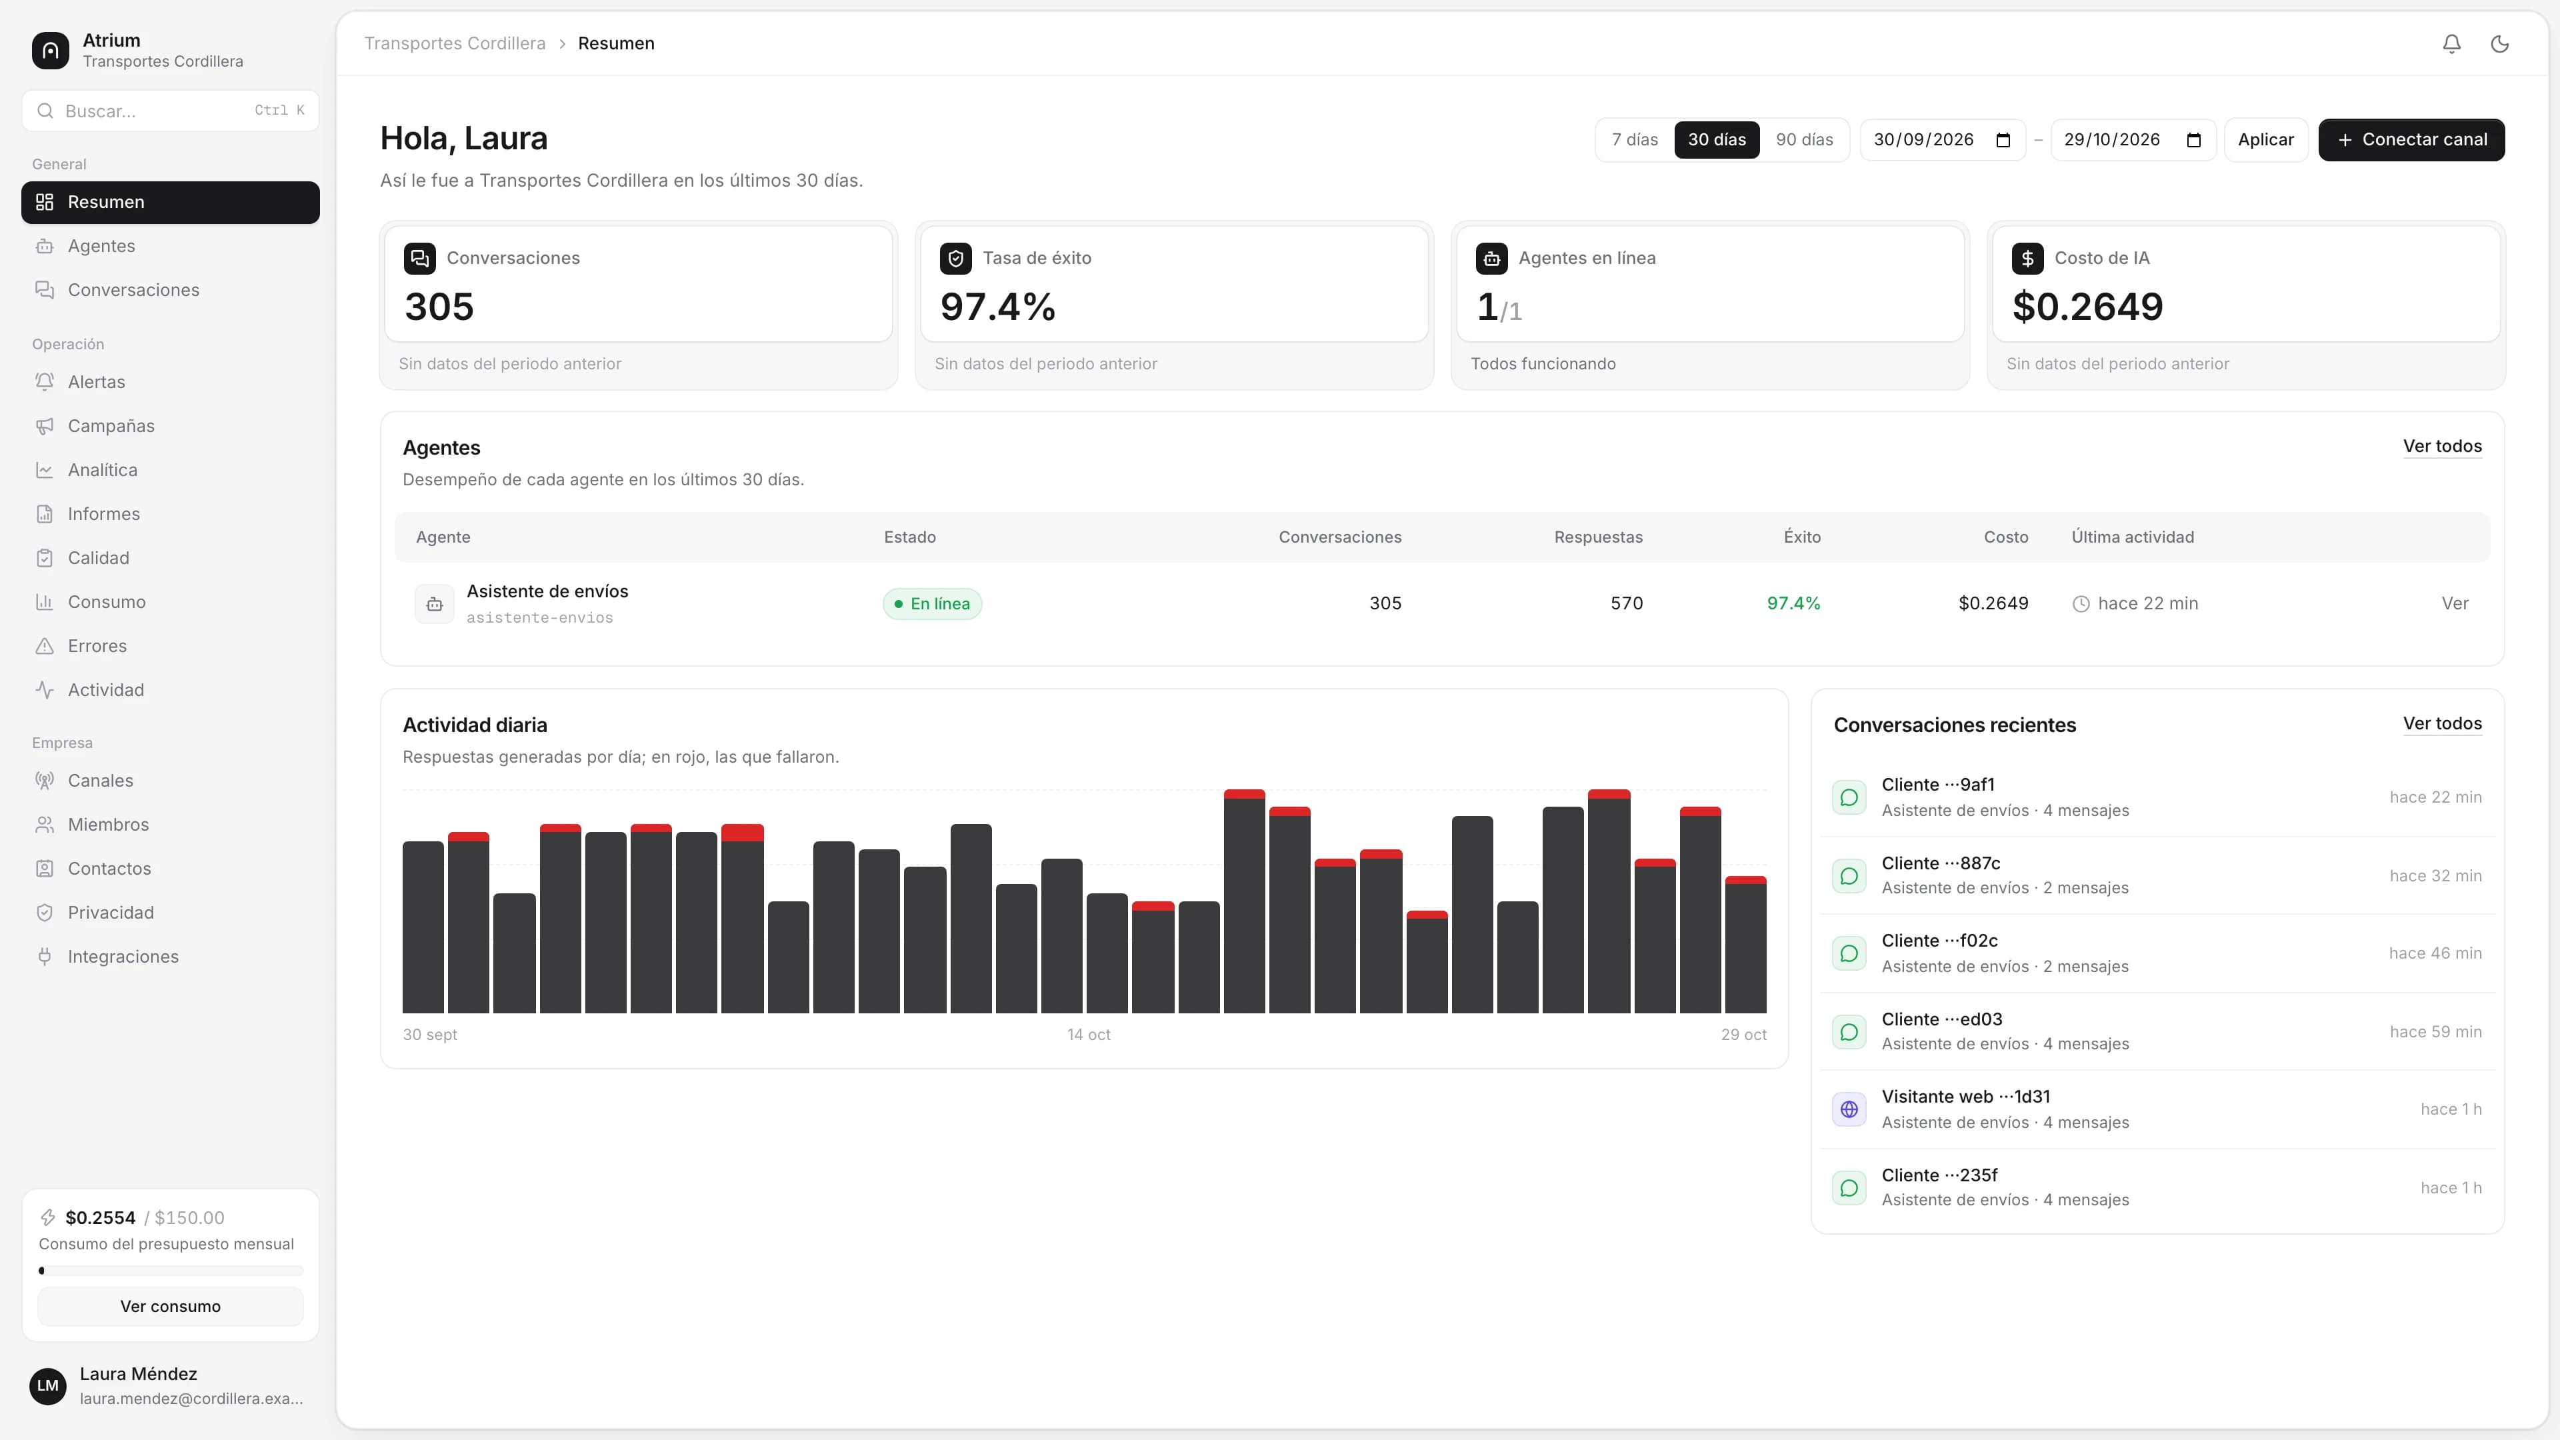Click Ver todos in Conversaciones recientes
The width and height of the screenshot is (2560, 1440).
pos(2442,723)
